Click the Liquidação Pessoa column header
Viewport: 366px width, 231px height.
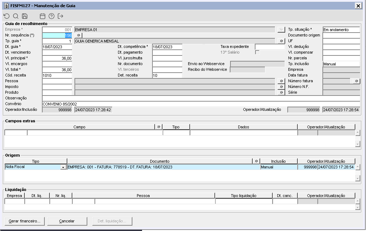(x=143, y=196)
